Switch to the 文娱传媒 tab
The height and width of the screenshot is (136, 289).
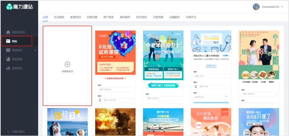158,17
